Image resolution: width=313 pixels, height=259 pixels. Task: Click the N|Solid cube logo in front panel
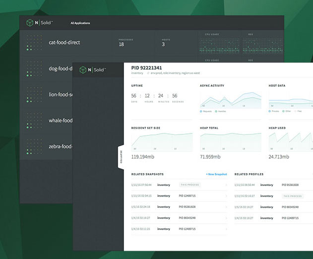tap(83, 70)
